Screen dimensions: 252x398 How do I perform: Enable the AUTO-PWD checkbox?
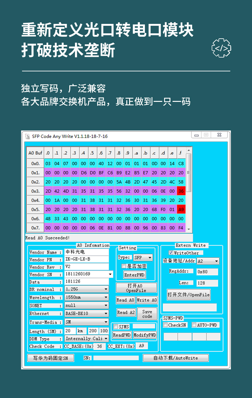[194, 325]
